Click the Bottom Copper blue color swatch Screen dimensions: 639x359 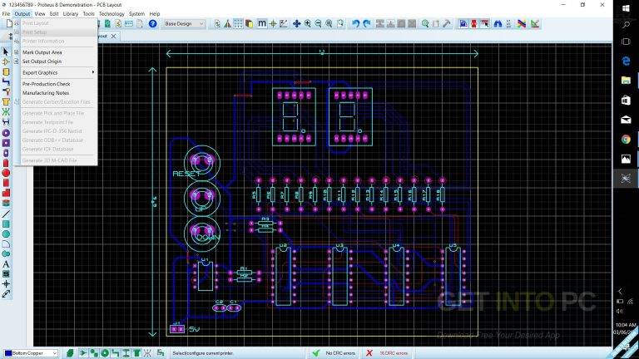coord(7,353)
